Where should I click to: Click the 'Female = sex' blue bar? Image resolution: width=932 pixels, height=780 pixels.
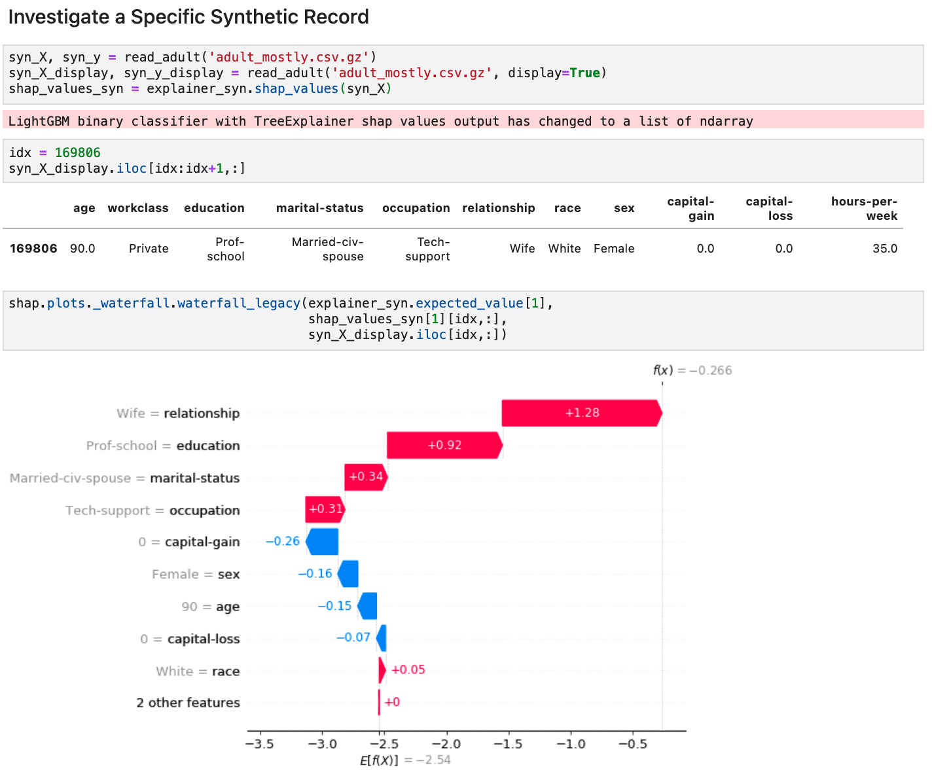coord(348,574)
